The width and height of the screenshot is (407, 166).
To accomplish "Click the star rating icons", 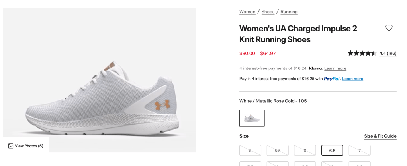I will [x=362, y=53].
